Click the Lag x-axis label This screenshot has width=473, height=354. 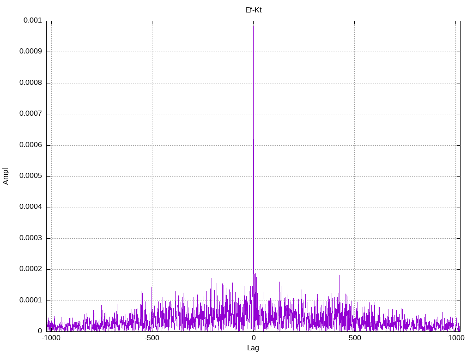click(253, 348)
